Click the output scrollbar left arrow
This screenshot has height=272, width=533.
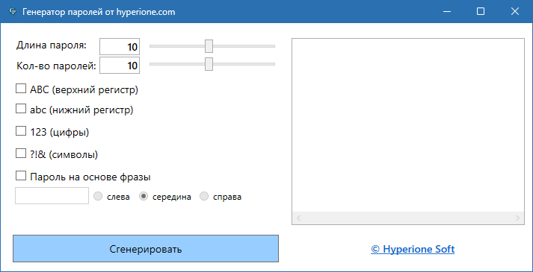click(x=298, y=218)
